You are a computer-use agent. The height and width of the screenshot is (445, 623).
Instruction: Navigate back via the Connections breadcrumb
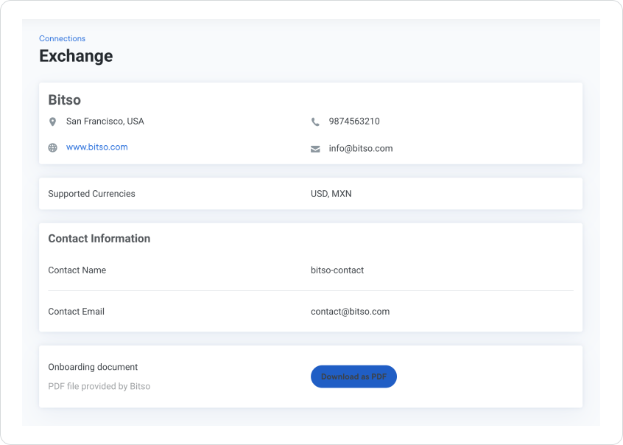tap(62, 38)
